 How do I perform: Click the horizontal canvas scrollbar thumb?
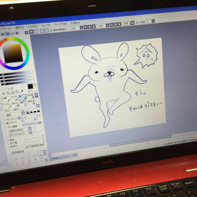(x=141, y=140)
